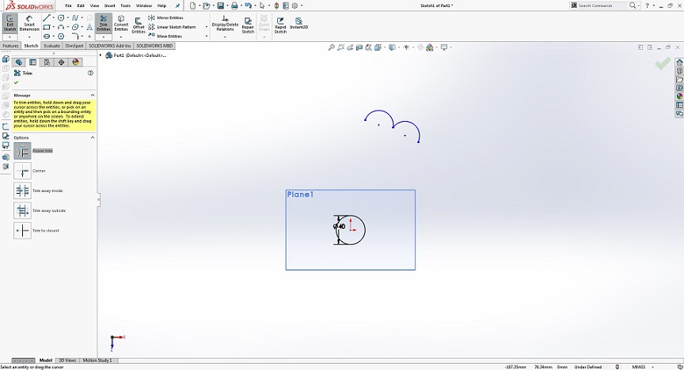Expand the Part1 tree node
This screenshot has width=684, height=370.
tap(101, 55)
